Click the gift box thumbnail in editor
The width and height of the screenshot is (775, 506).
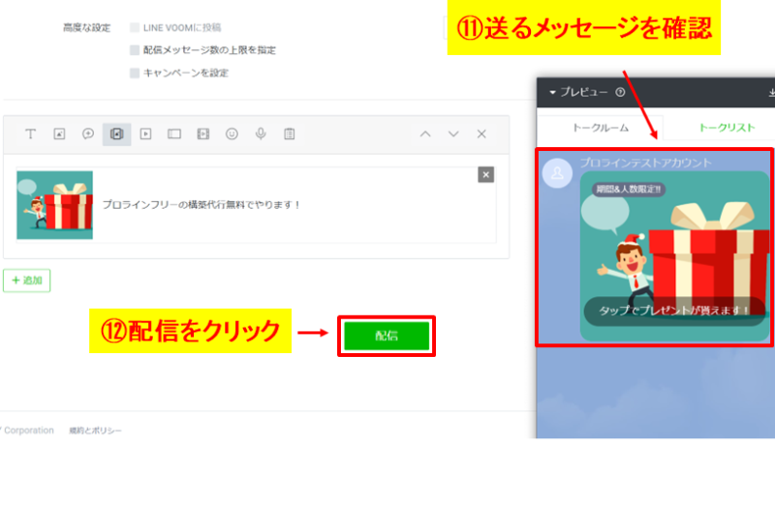click(55, 205)
